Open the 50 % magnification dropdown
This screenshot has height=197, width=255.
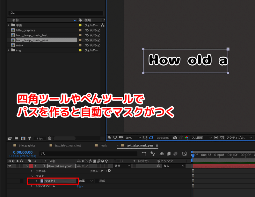[133, 138]
